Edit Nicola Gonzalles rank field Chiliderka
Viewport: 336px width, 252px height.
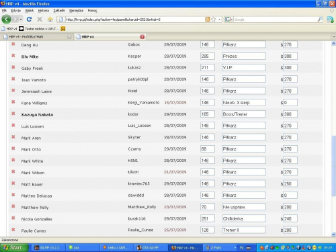(x=244, y=218)
